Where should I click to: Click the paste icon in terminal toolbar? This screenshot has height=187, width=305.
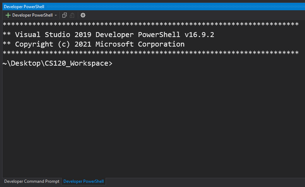pyautogui.click(x=72, y=15)
